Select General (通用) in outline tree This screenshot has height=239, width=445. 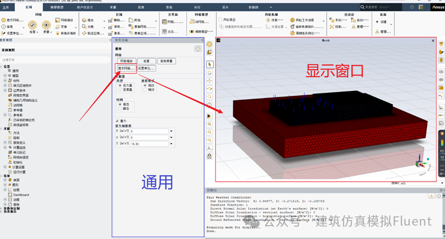click(15, 70)
